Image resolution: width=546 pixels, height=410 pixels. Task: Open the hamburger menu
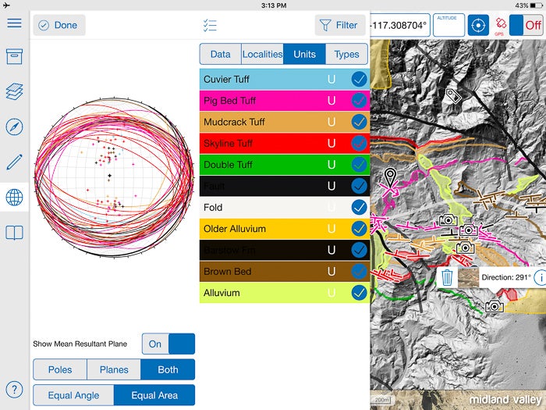14,23
